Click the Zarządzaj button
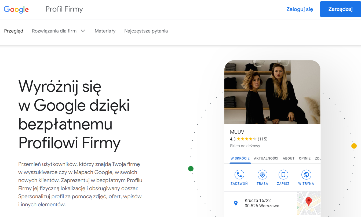Screen dimensions: 361x217 pyautogui.click(x=340, y=9)
